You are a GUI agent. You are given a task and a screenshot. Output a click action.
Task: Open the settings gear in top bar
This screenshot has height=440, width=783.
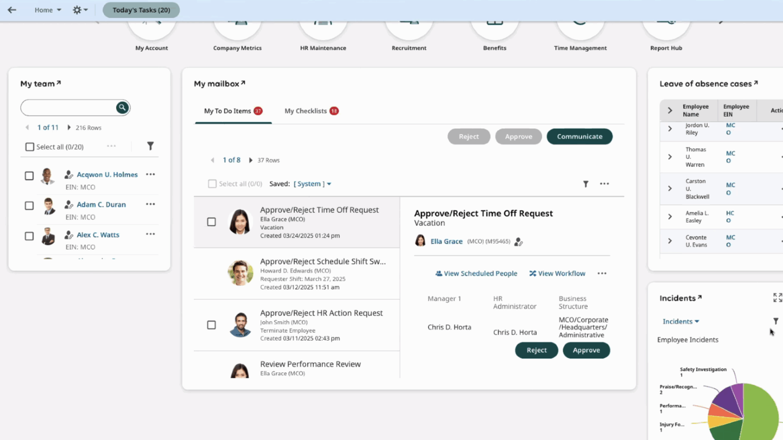point(77,10)
